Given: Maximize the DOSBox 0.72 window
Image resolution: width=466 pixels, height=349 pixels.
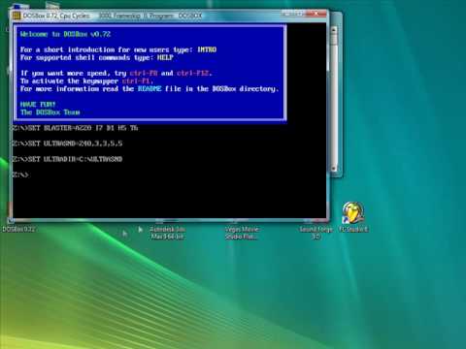Looking at the screenshot, I should point(299,14).
